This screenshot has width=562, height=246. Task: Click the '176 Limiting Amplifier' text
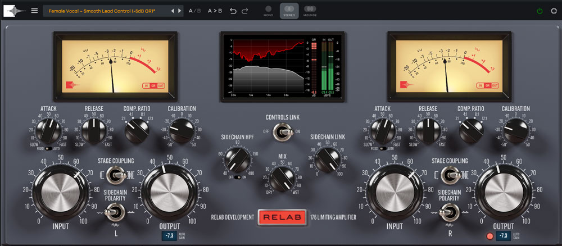tap(333, 217)
